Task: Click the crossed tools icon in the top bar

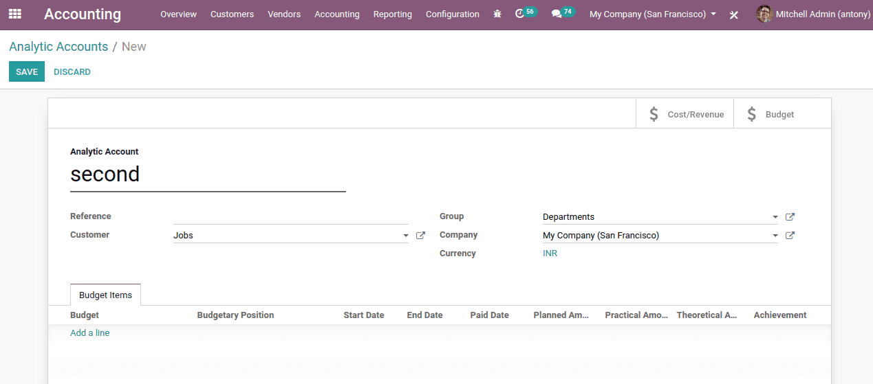Action: 734,14
